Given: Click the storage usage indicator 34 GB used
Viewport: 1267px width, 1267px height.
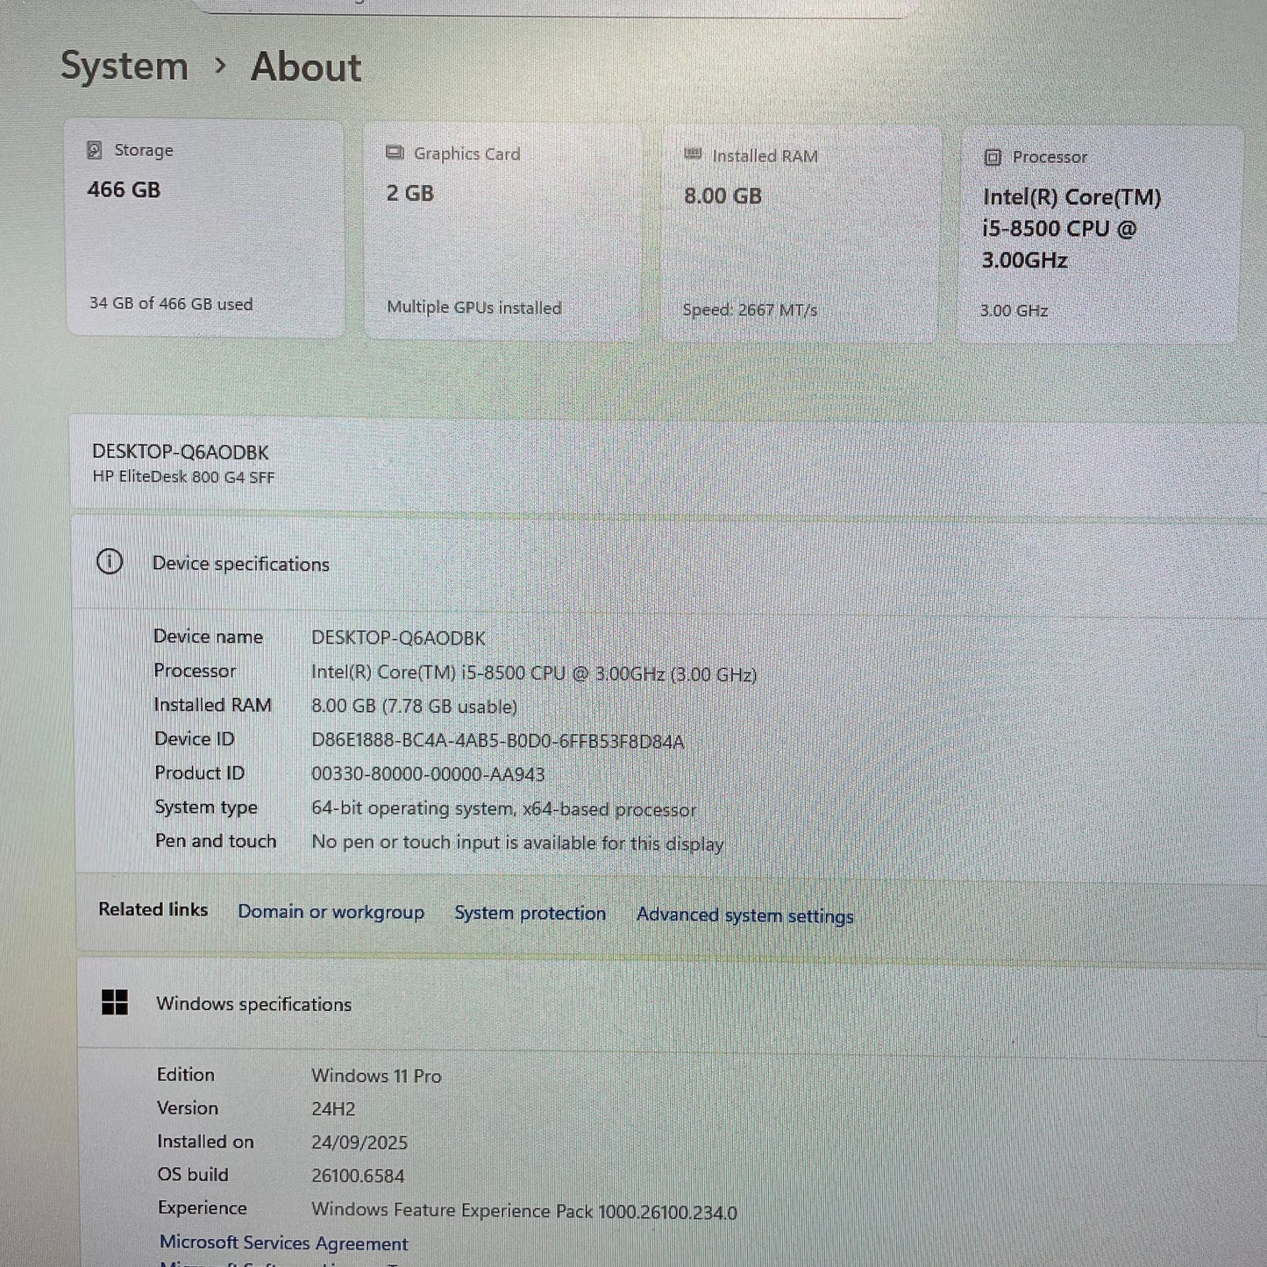Looking at the screenshot, I should point(171,303).
